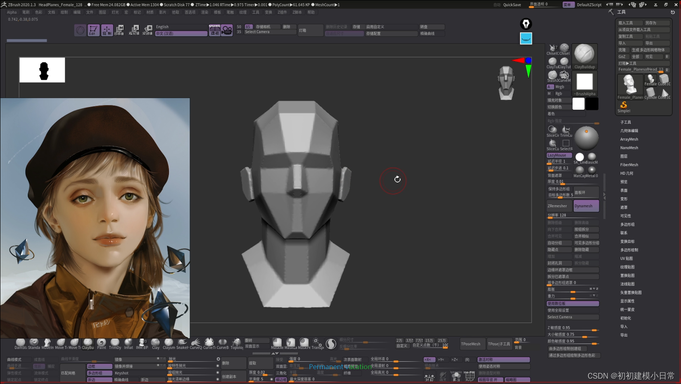
Task: Select the Cube3D tool thumbnail
Action: [x=664, y=79]
